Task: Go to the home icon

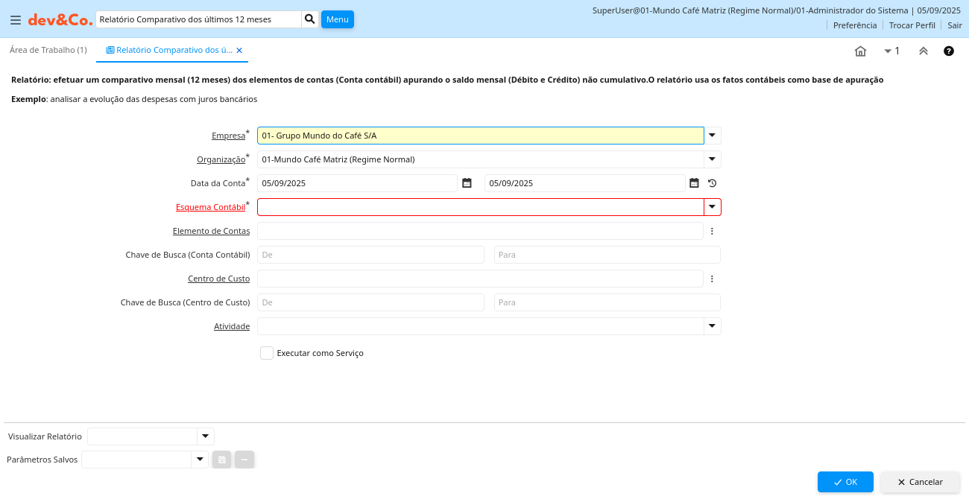Action: tap(860, 51)
